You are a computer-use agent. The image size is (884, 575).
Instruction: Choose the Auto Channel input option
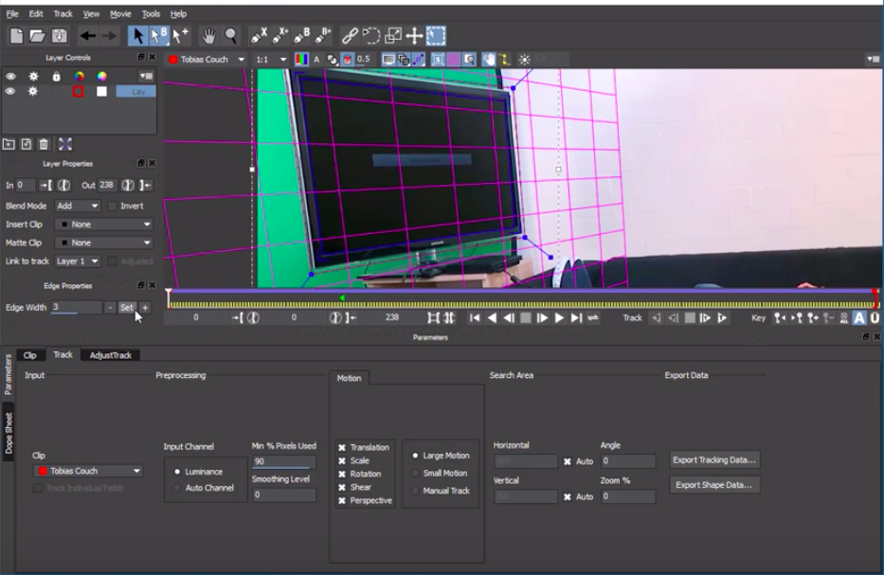[x=177, y=488]
